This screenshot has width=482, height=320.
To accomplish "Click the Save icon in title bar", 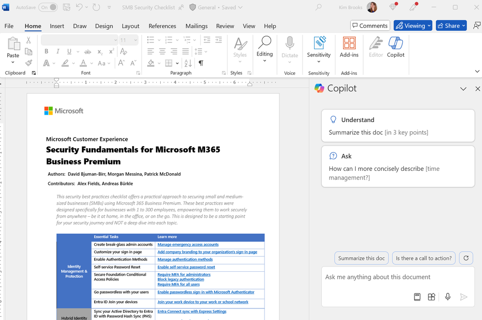I will (x=67, y=7).
